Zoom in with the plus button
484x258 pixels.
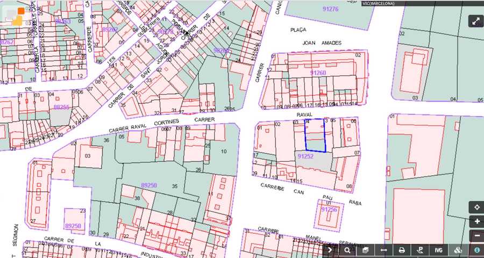pyautogui.click(x=477, y=221)
